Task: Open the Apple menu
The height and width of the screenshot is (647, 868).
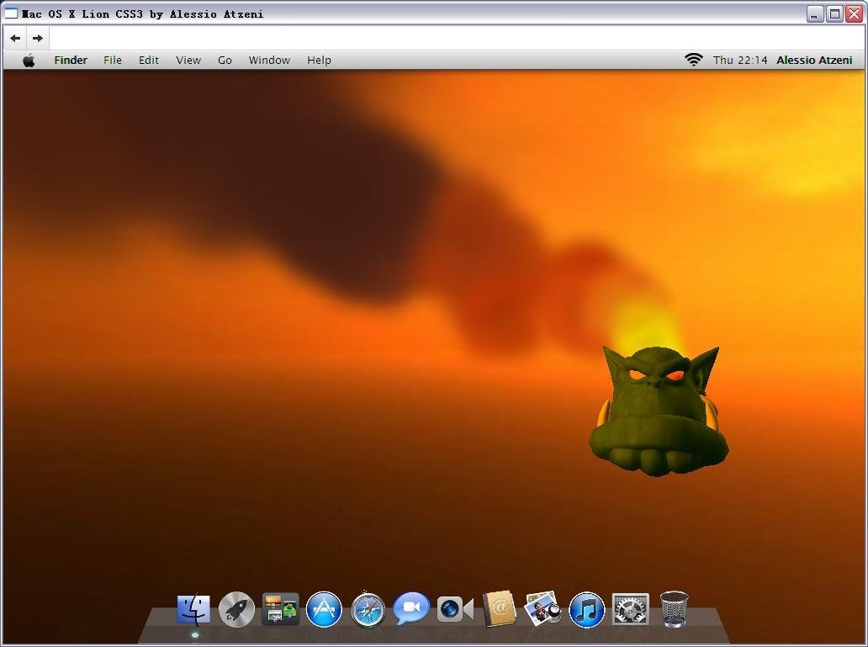Action: point(29,60)
